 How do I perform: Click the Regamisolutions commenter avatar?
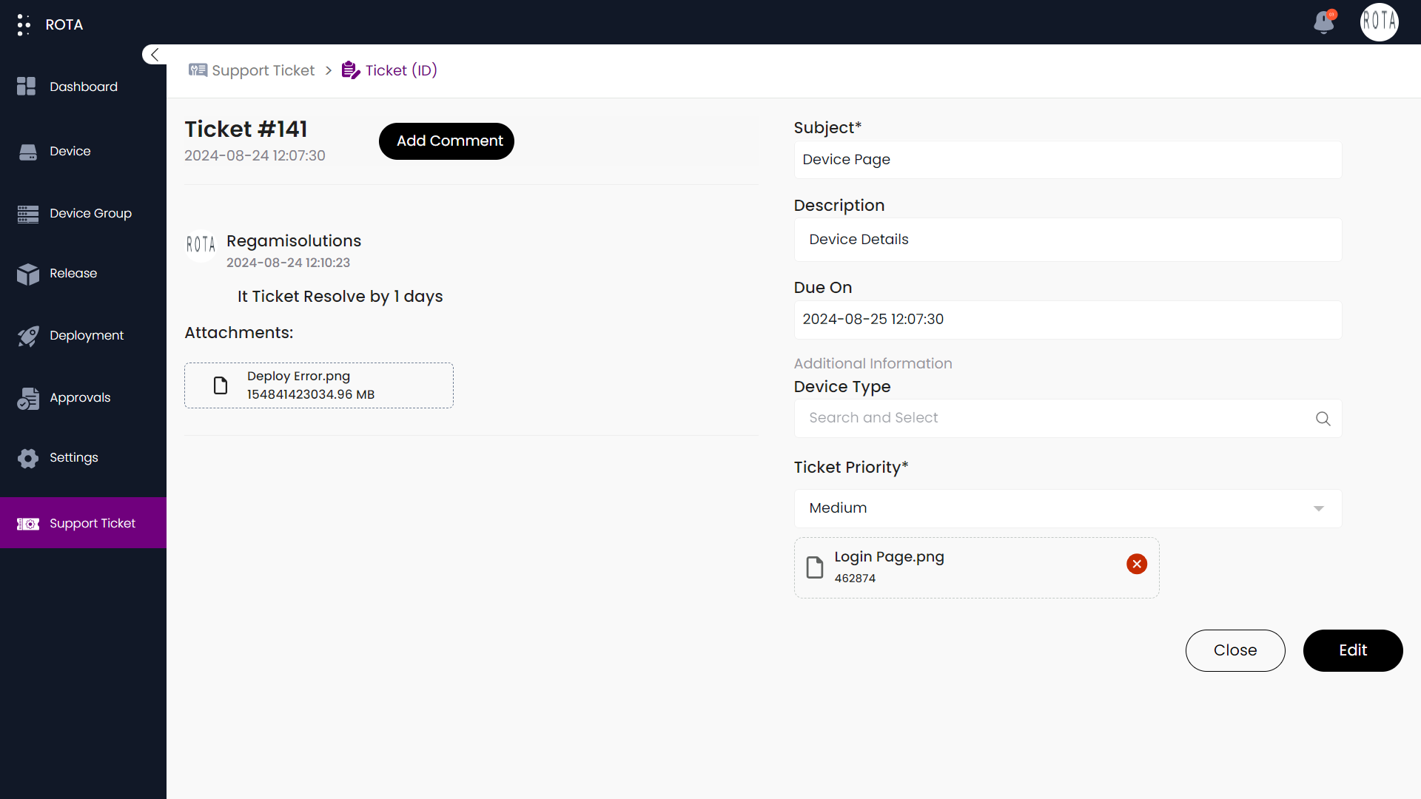201,245
